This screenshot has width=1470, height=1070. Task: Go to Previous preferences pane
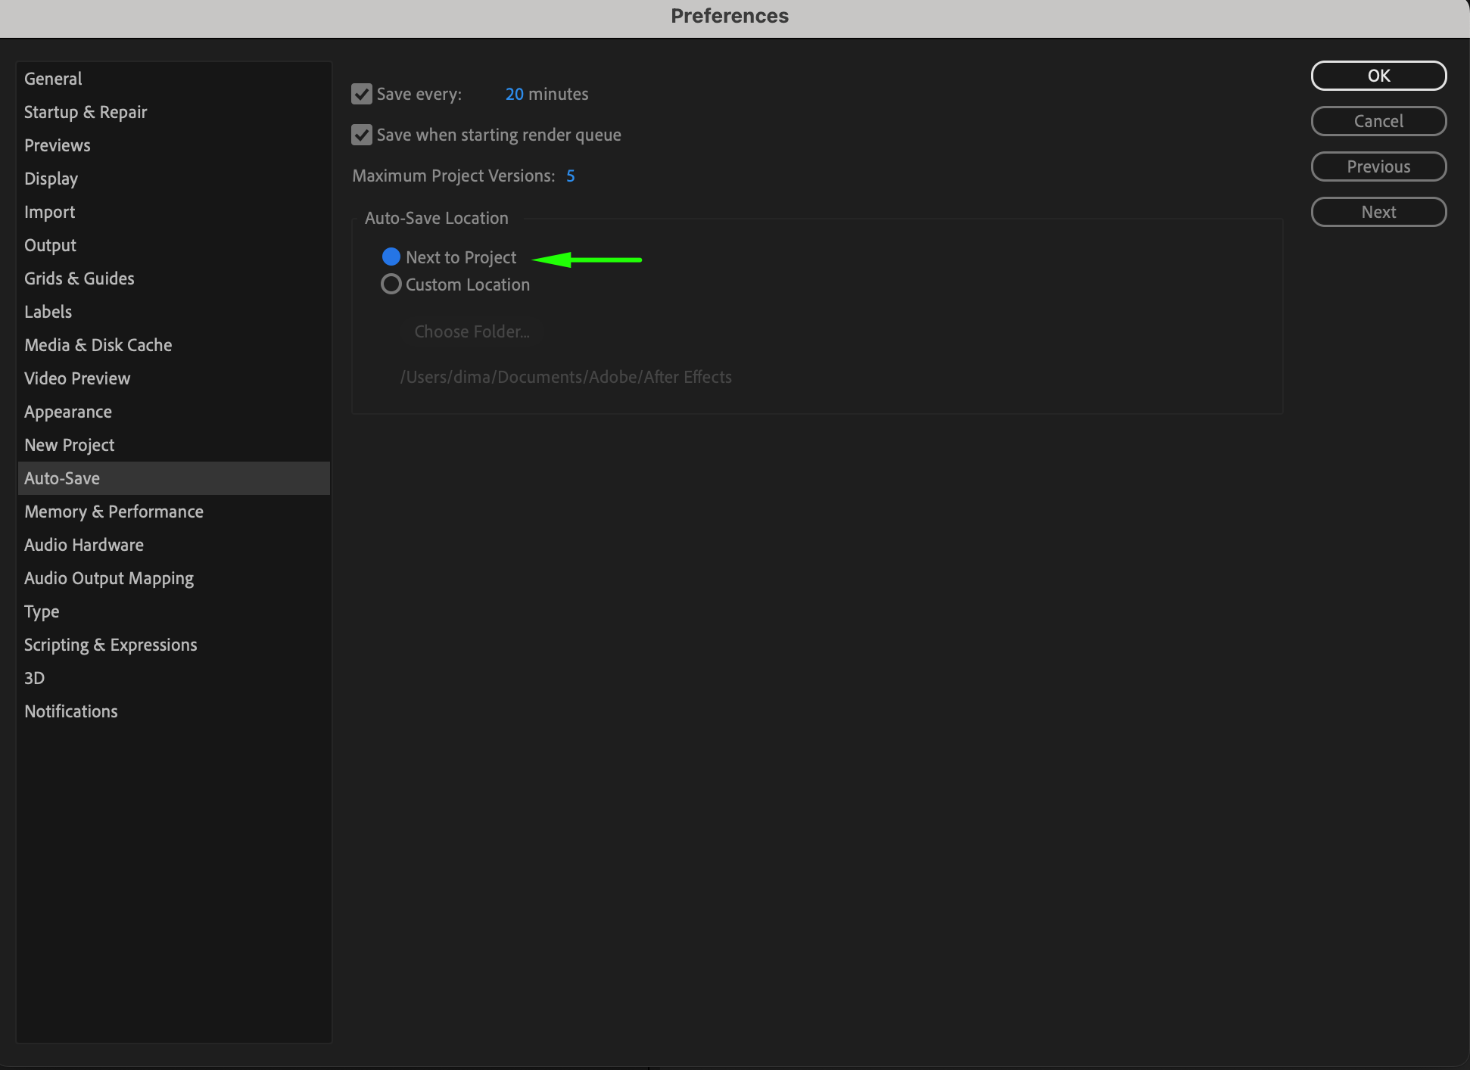[1378, 166]
